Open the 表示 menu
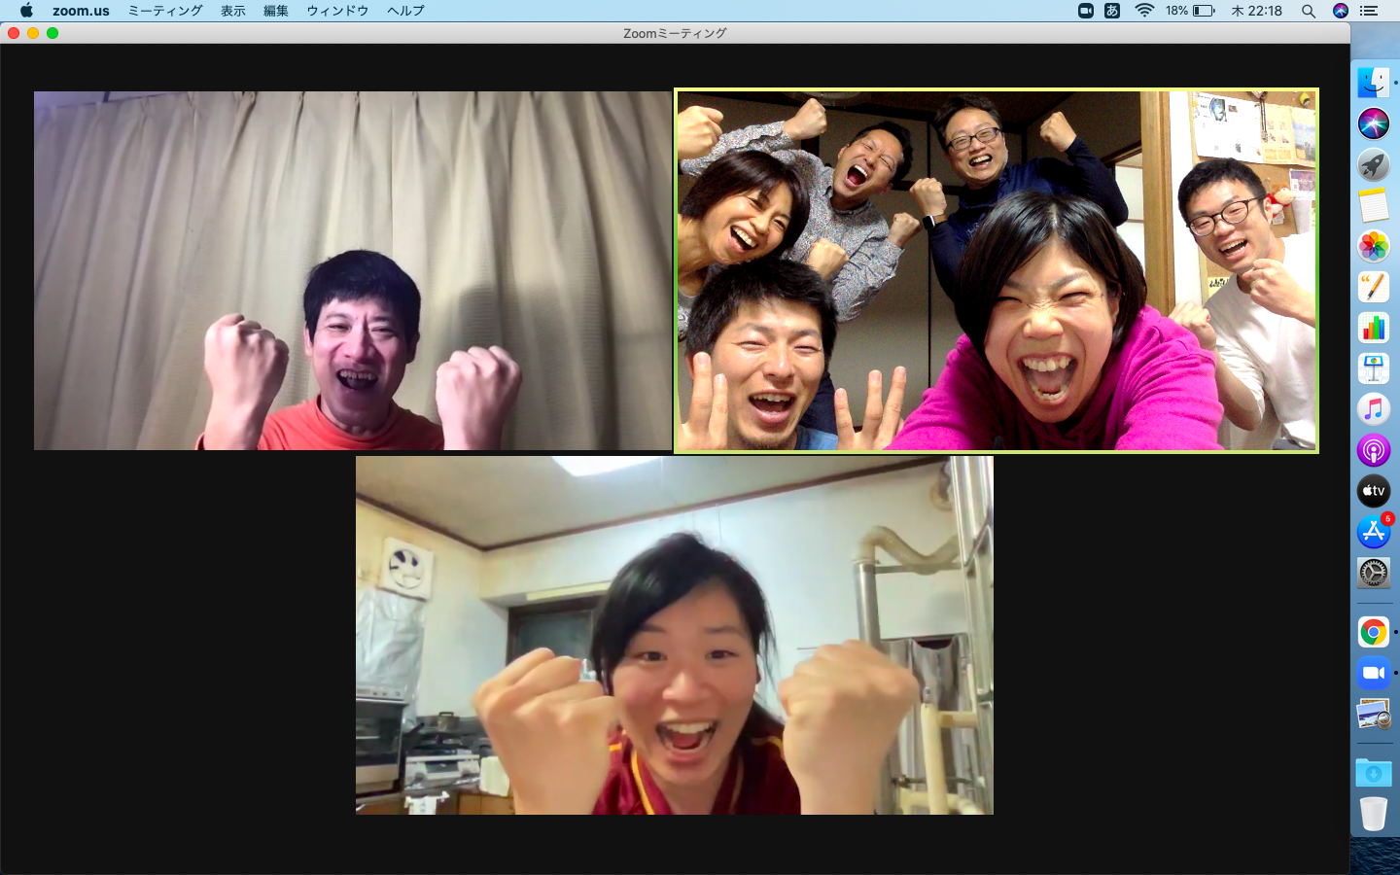This screenshot has width=1400, height=875. pos(233,11)
